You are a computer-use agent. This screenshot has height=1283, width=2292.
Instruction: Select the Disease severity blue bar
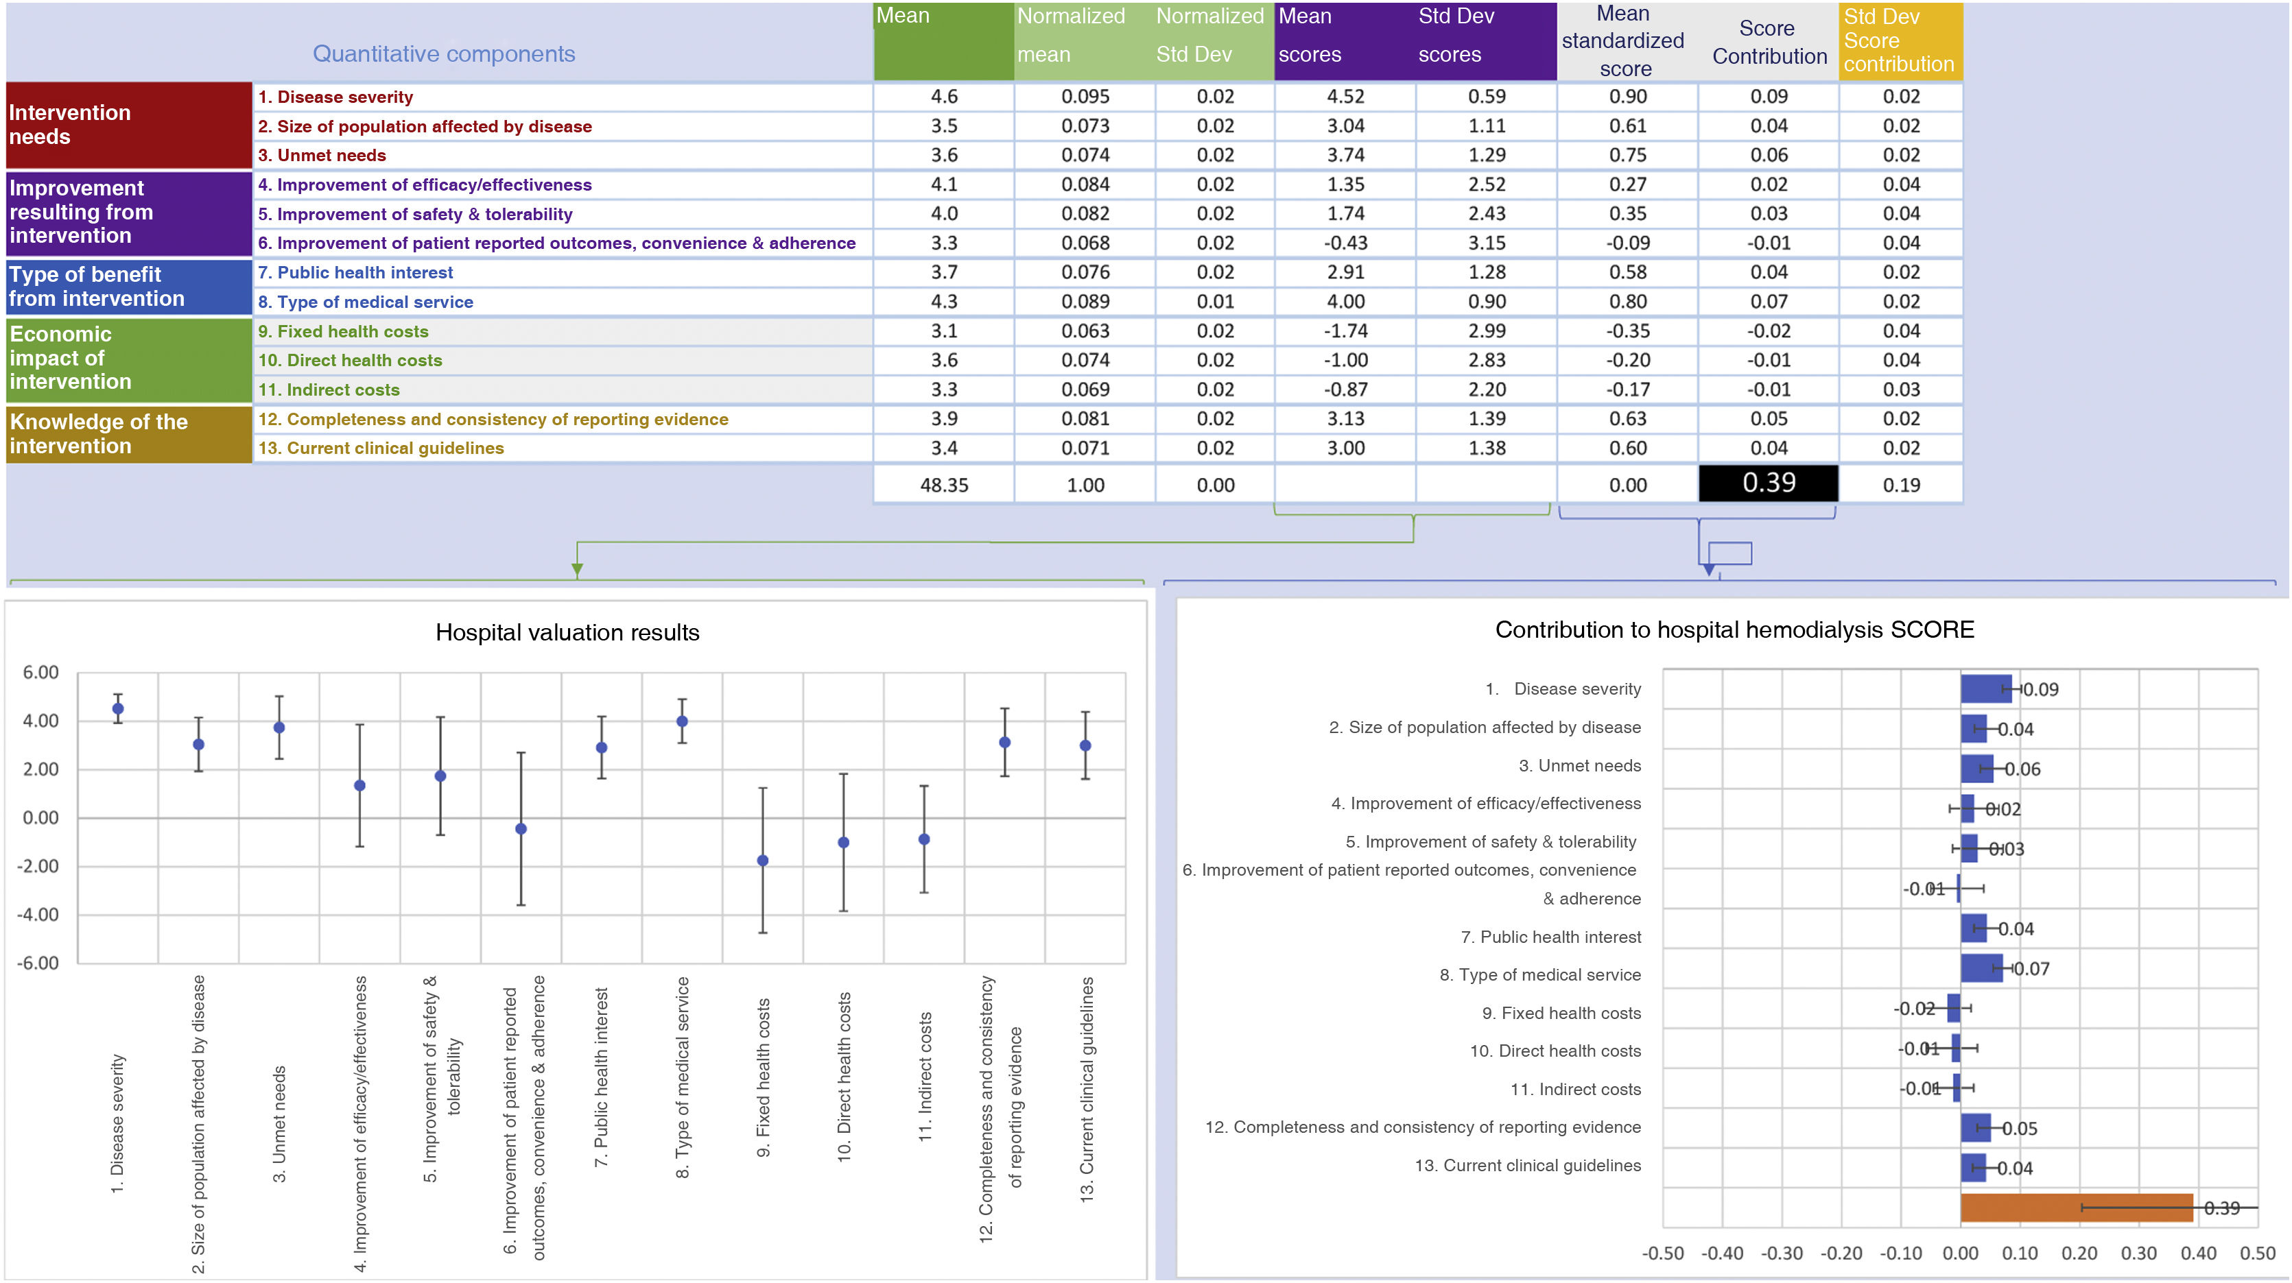pos(1985,688)
